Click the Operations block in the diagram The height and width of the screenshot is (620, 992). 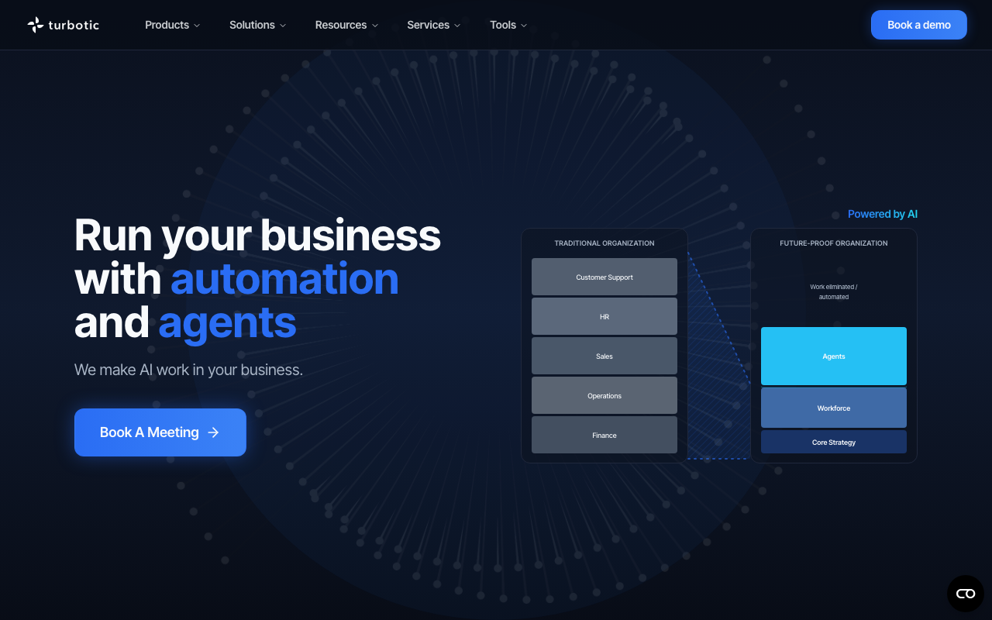(x=604, y=395)
